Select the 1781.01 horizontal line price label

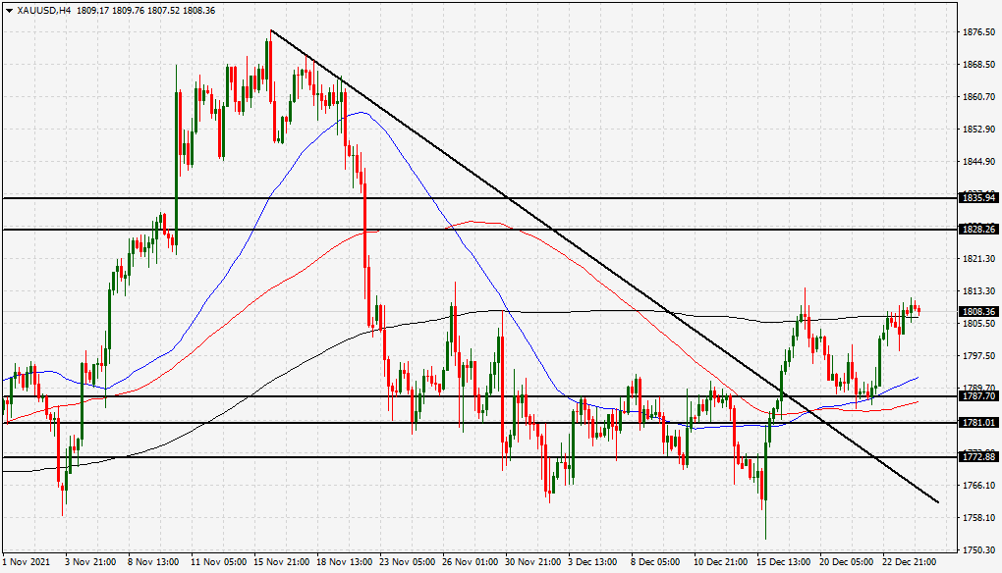[979, 423]
